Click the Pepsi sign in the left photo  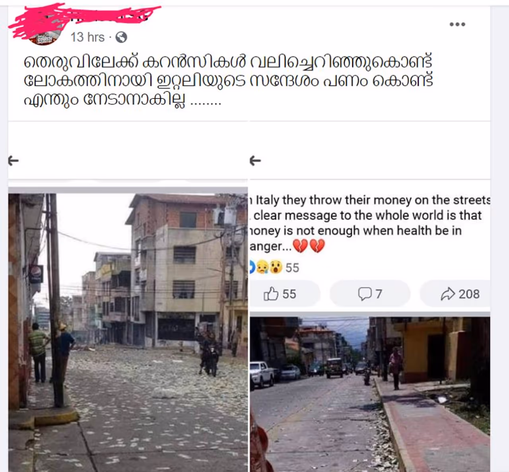(x=36, y=274)
